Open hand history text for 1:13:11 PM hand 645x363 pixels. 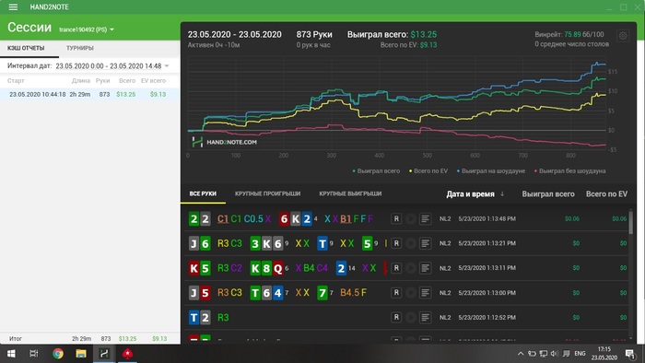click(x=426, y=268)
